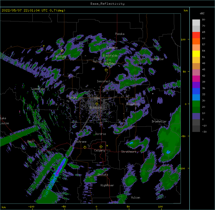Click the Didsbury label

point(96,107)
